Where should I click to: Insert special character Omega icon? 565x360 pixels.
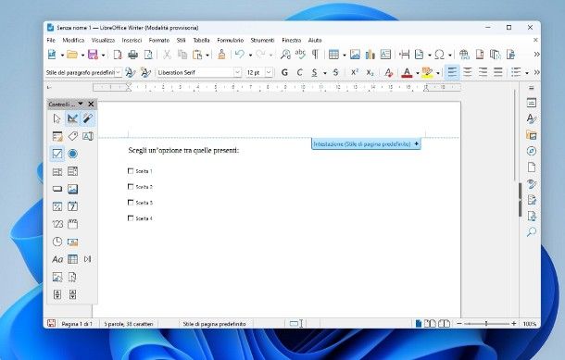pos(439,55)
